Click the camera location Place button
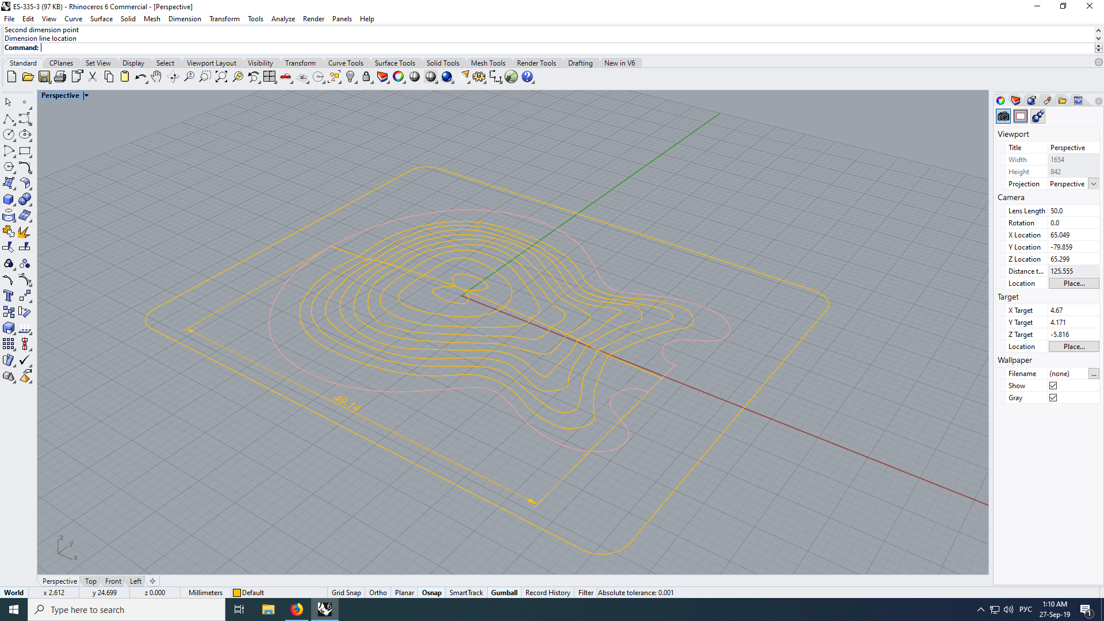 1074,283
